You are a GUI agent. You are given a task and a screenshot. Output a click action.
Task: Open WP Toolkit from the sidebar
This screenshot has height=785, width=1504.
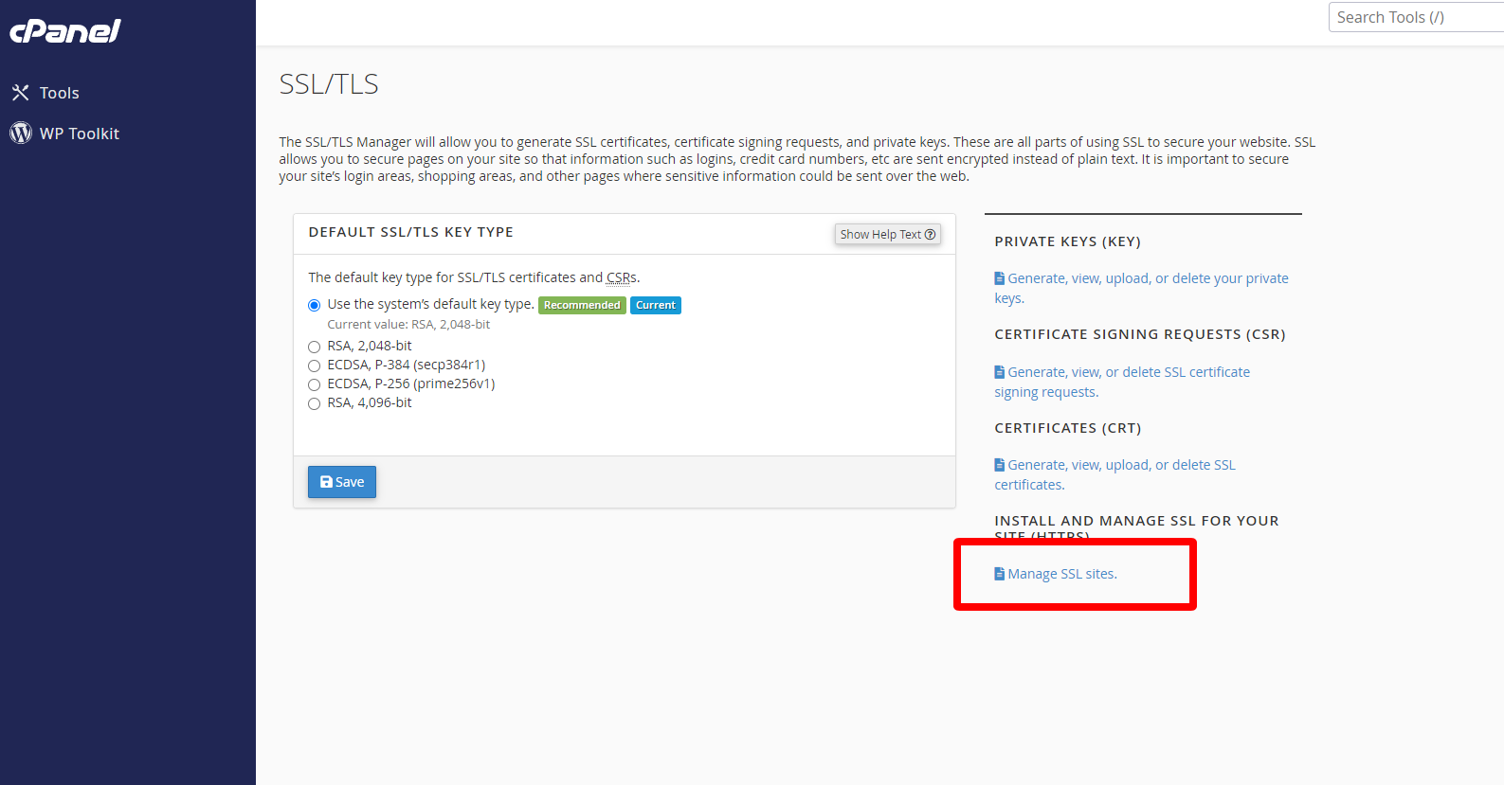point(80,134)
